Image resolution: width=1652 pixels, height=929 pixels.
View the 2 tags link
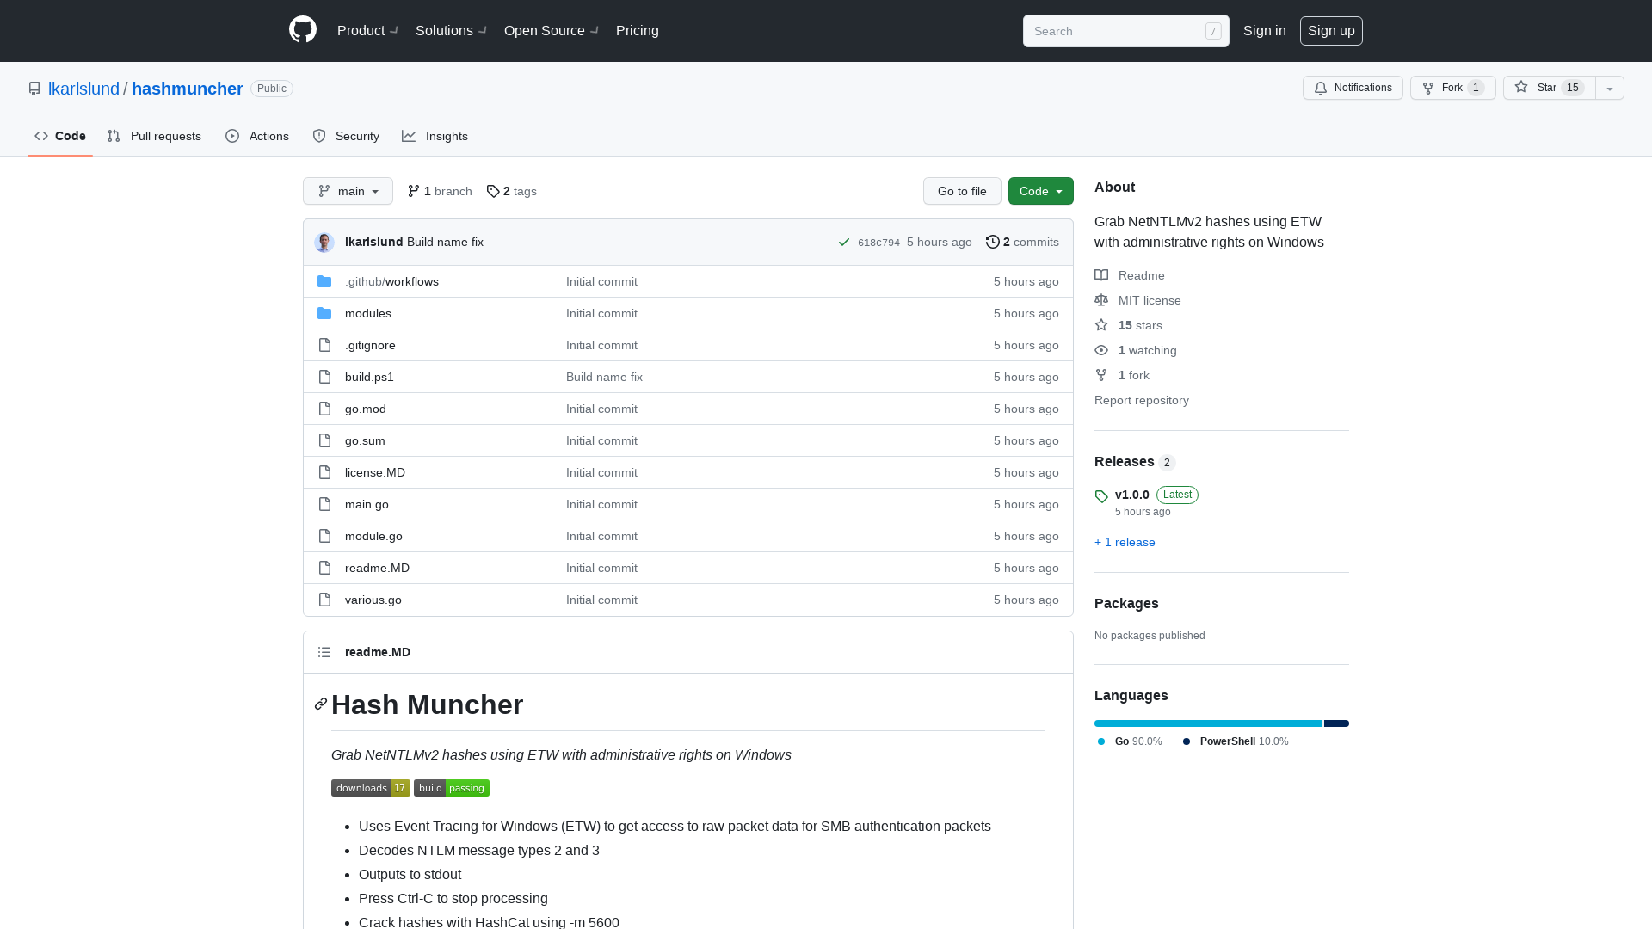512,191
